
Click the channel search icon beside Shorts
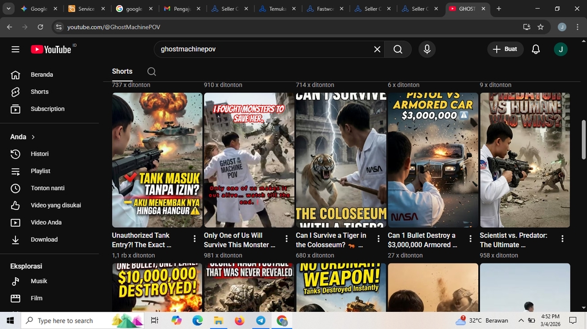pyautogui.click(x=152, y=71)
